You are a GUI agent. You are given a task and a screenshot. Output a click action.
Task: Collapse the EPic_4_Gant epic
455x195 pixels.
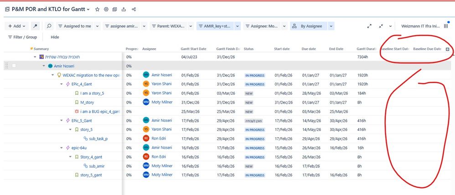[62, 84]
